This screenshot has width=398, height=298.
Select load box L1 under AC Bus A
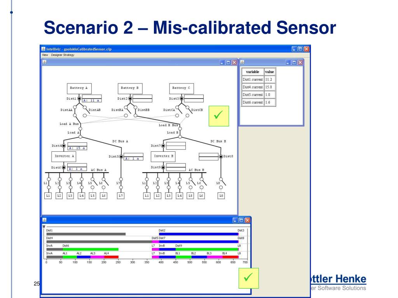tap(48, 196)
